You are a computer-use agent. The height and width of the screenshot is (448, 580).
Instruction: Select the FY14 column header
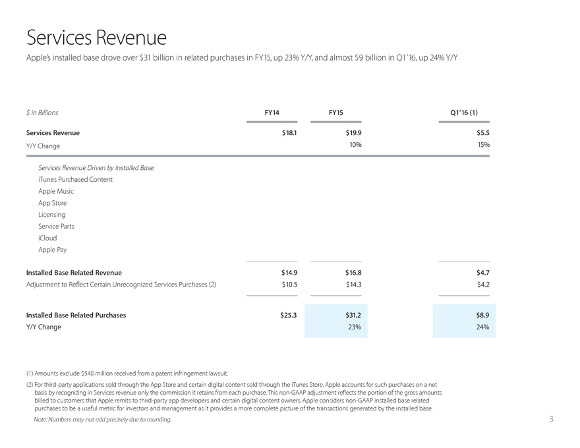[272, 113]
